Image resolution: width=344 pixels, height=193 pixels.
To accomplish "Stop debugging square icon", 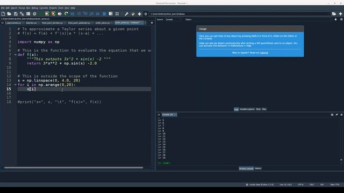I will click(104, 14).
